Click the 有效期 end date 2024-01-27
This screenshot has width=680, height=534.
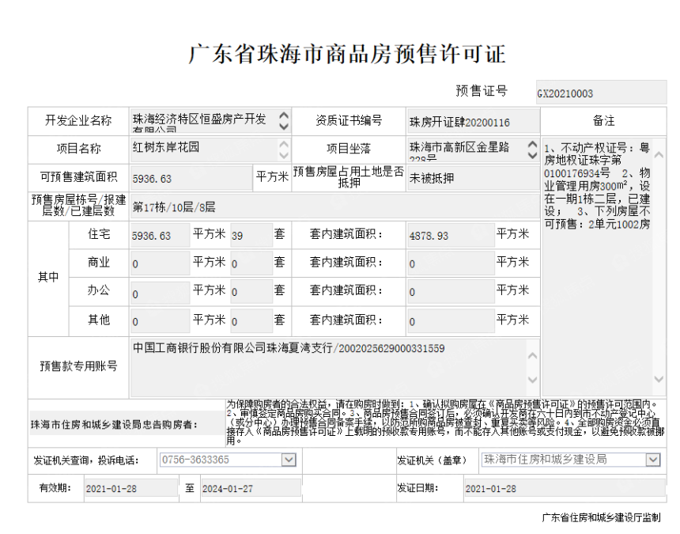pyautogui.click(x=251, y=488)
